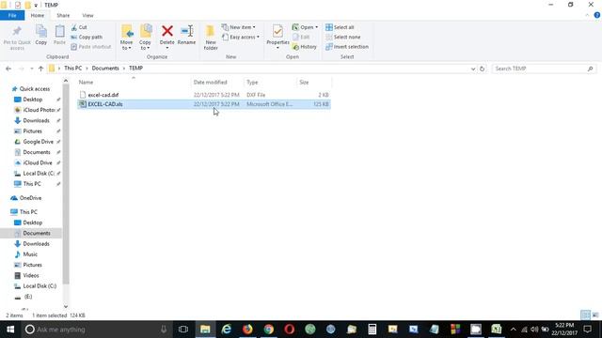
Task: Switch to Details view icon in status bar
Action: pos(585,315)
